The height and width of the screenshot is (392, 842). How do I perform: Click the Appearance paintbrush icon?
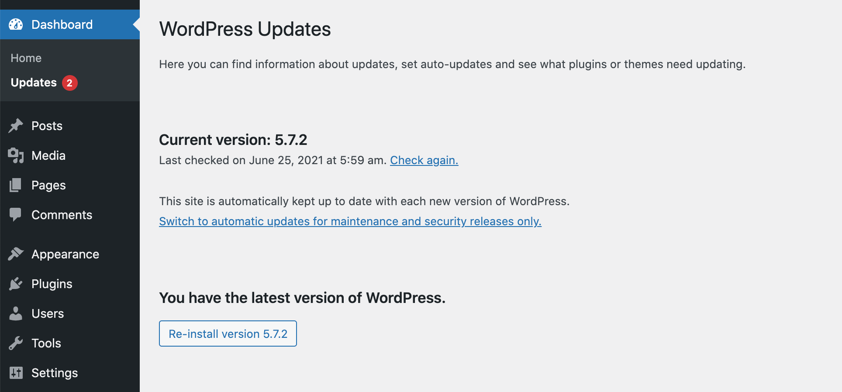[x=16, y=254]
